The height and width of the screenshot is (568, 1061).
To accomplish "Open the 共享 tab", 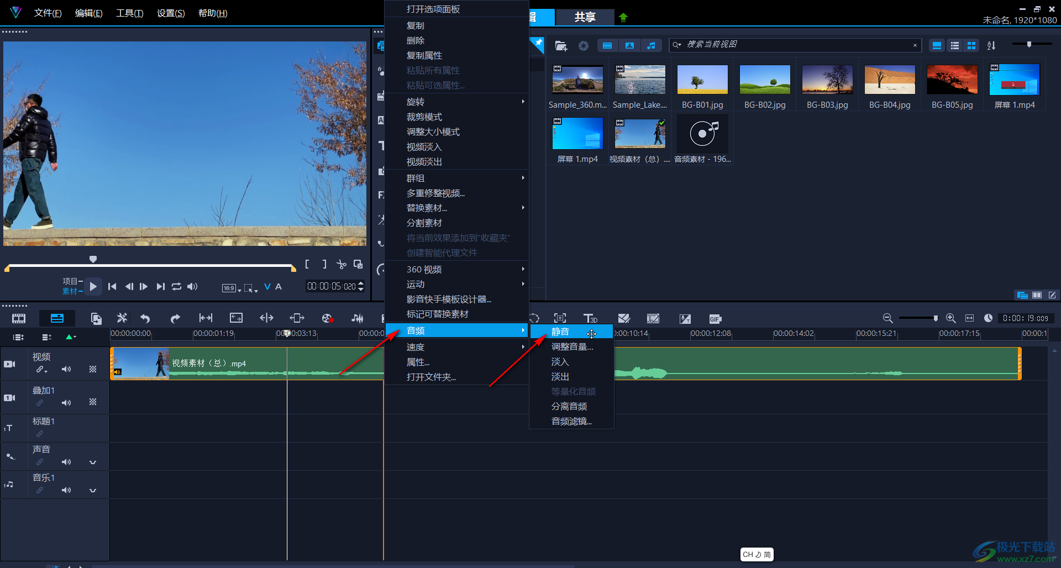I will coord(585,17).
